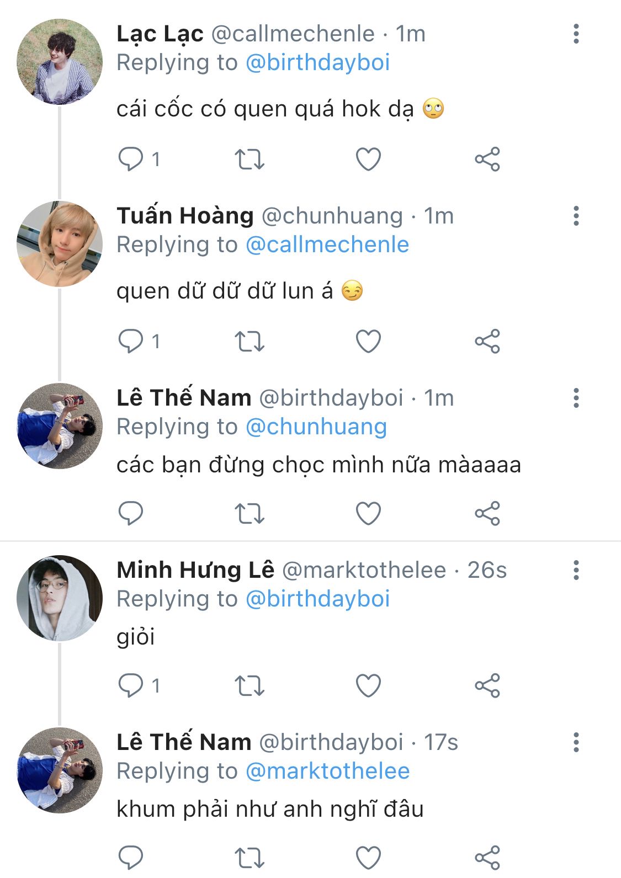Open the @marktothelee mention link
The width and height of the screenshot is (621, 878).
pos(327,771)
